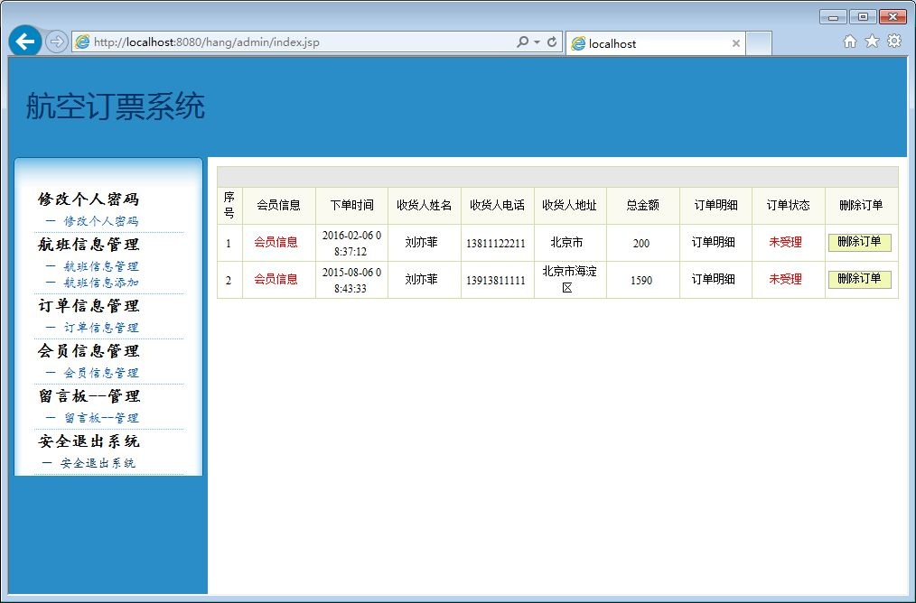Open a new blank tab
Image resolution: width=916 pixels, height=603 pixels.
(759, 43)
